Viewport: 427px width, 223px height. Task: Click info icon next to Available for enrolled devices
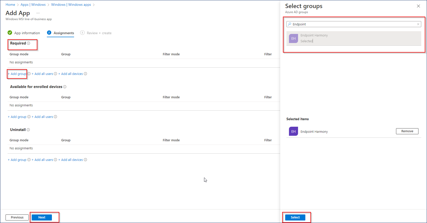click(x=65, y=87)
